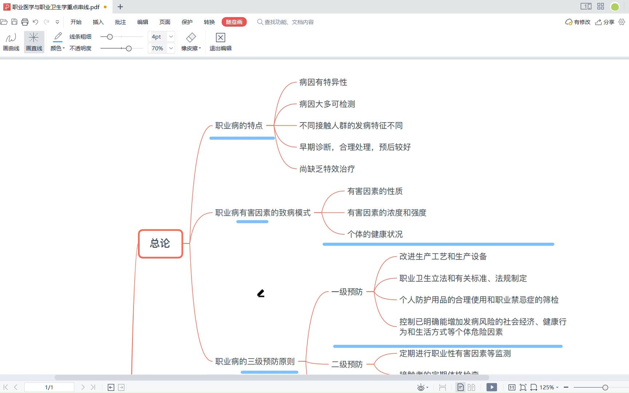The width and height of the screenshot is (629, 393).
Task: Click the 1:1 actual size icon
Action: 512,388
